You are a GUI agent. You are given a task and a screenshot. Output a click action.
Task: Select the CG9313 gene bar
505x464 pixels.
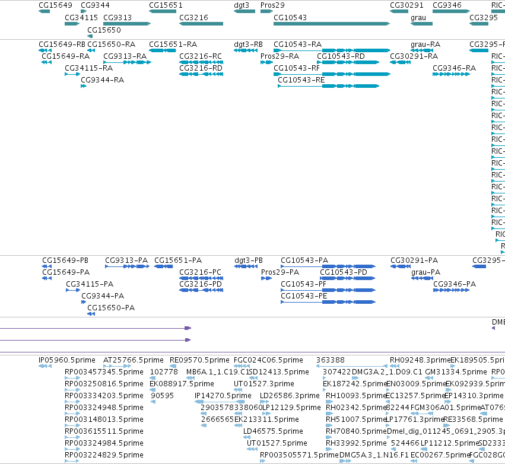tap(127, 24)
